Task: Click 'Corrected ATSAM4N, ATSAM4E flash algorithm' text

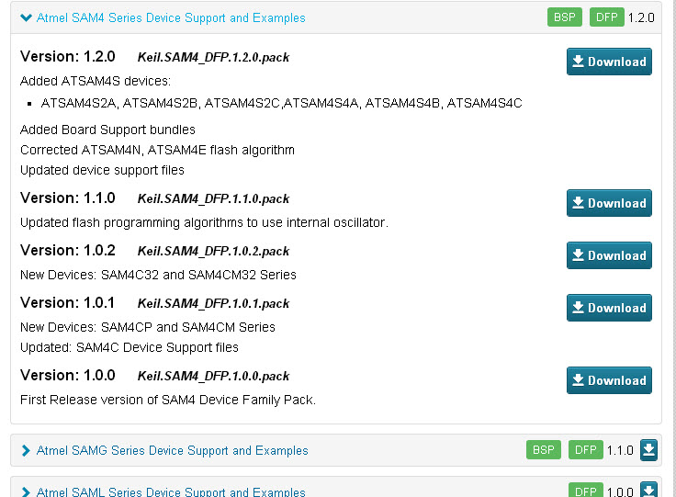Action: pos(157,150)
